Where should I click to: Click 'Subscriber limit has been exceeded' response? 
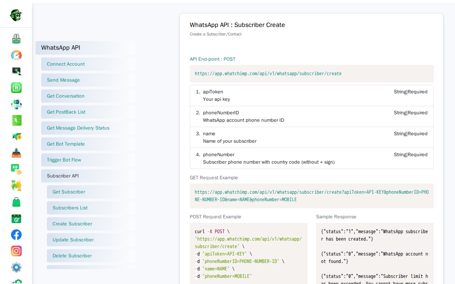pos(375,279)
